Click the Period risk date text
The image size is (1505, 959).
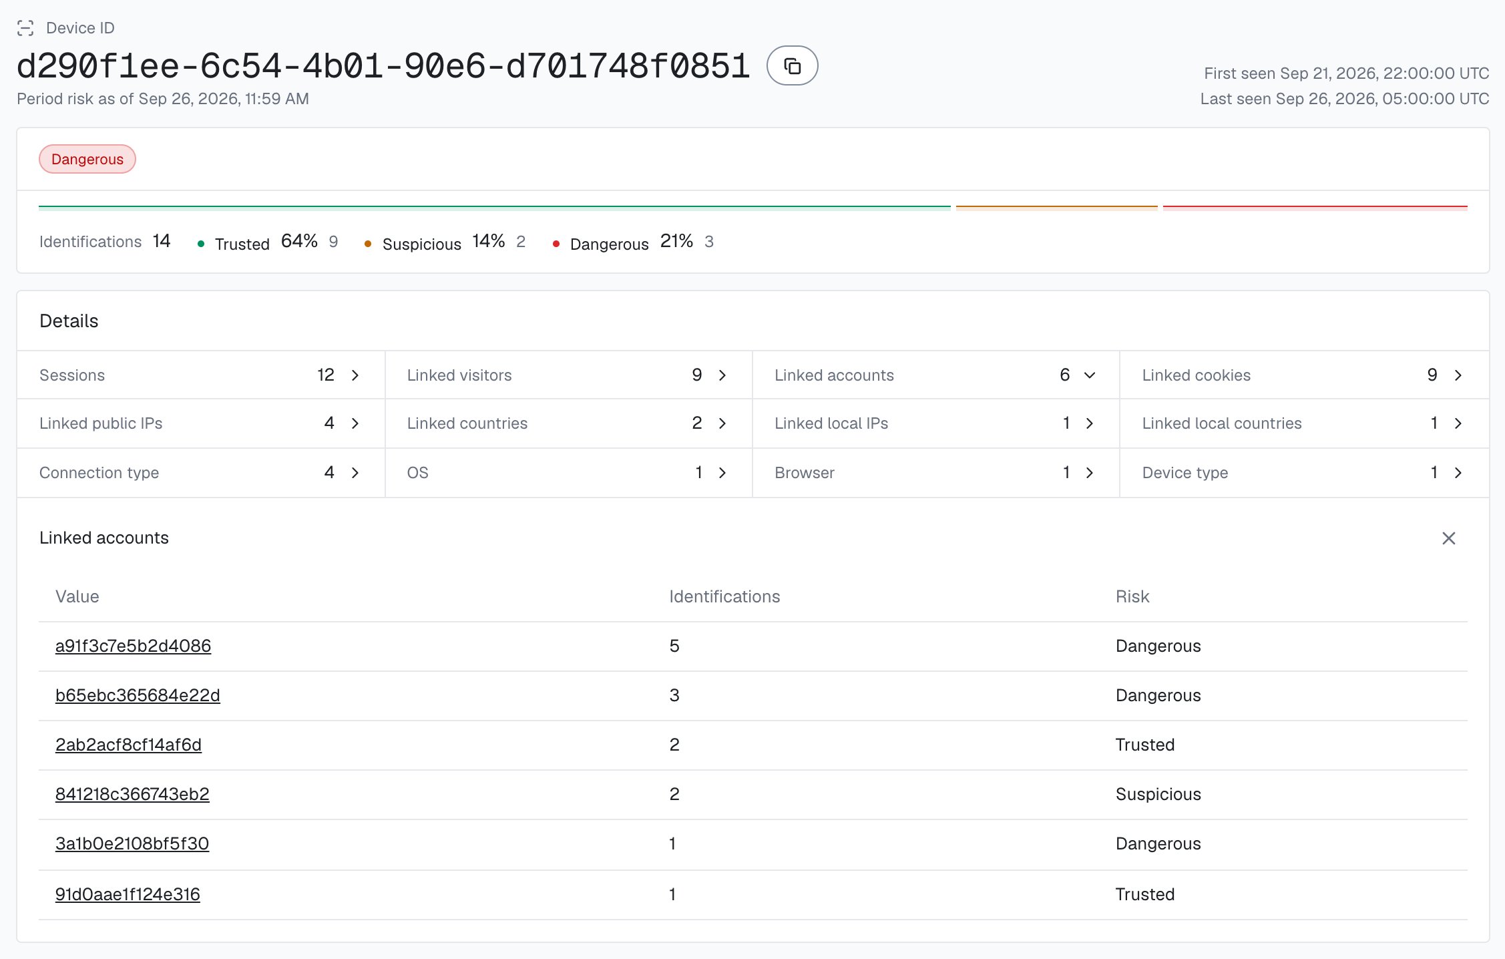point(163,99)
